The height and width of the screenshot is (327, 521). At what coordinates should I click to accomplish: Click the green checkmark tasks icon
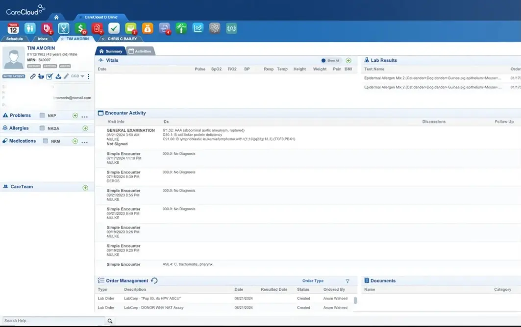(x=113, y=28)
